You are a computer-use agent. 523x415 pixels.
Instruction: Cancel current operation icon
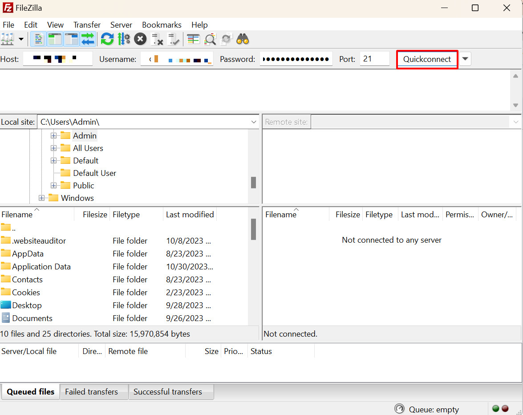tap(140, 39)
